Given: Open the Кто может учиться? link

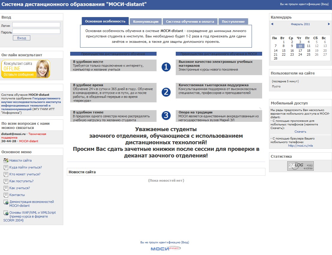Looking at the screenshot, I should click(25, 174).
